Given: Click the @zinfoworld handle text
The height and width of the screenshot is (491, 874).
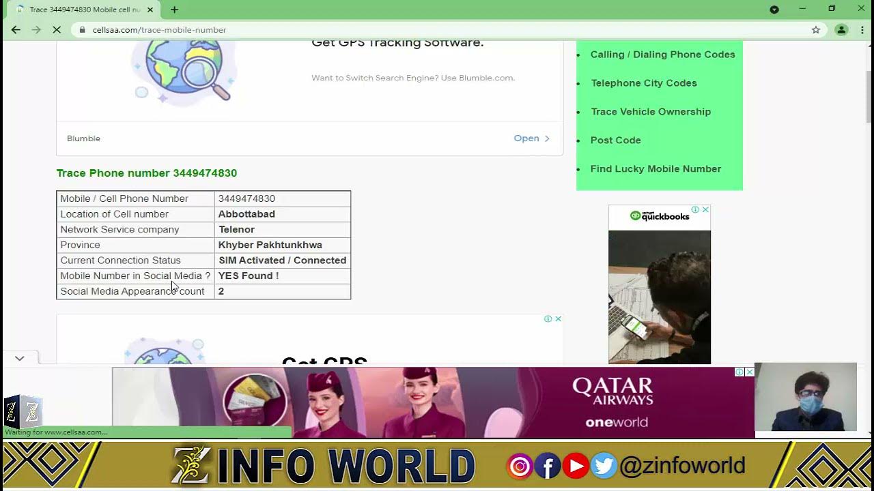Looking at the screenshot, I should [x=681, y=466].
